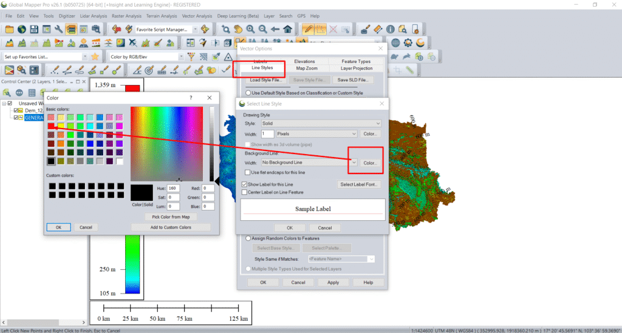Toggle the Dem_12 layer visibility checkbox
The image size is (622, 333).
16,110
